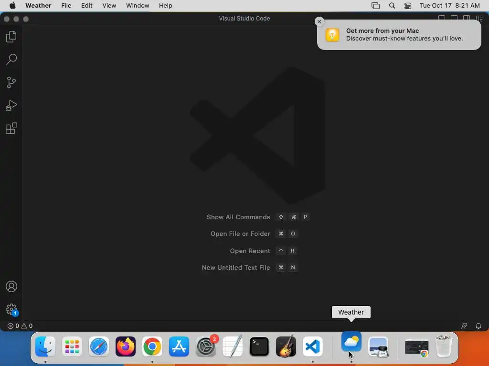
Task: Open Customize Layout icon in title bar
Action: coord(479,19)
